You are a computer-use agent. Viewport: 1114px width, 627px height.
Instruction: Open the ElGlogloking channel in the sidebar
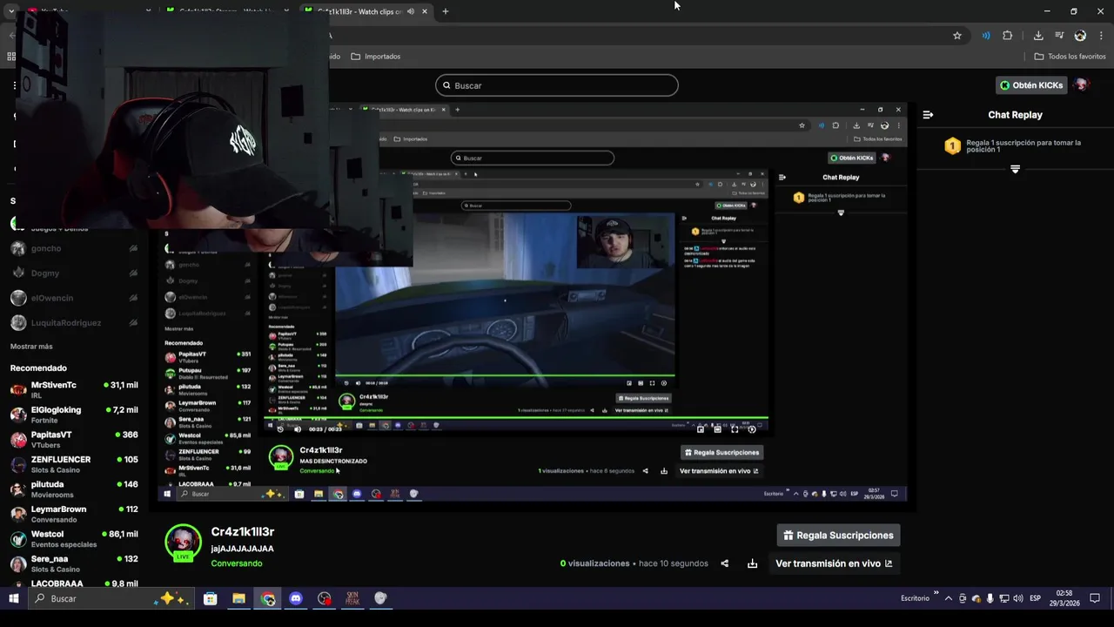[74, 415]
